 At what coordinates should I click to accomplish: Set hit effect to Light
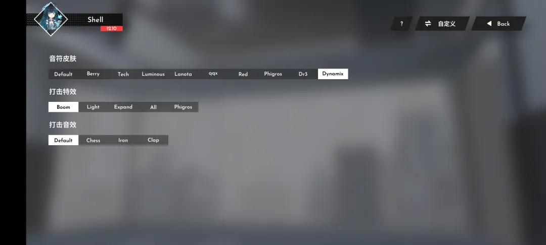(x=93, y=107)
